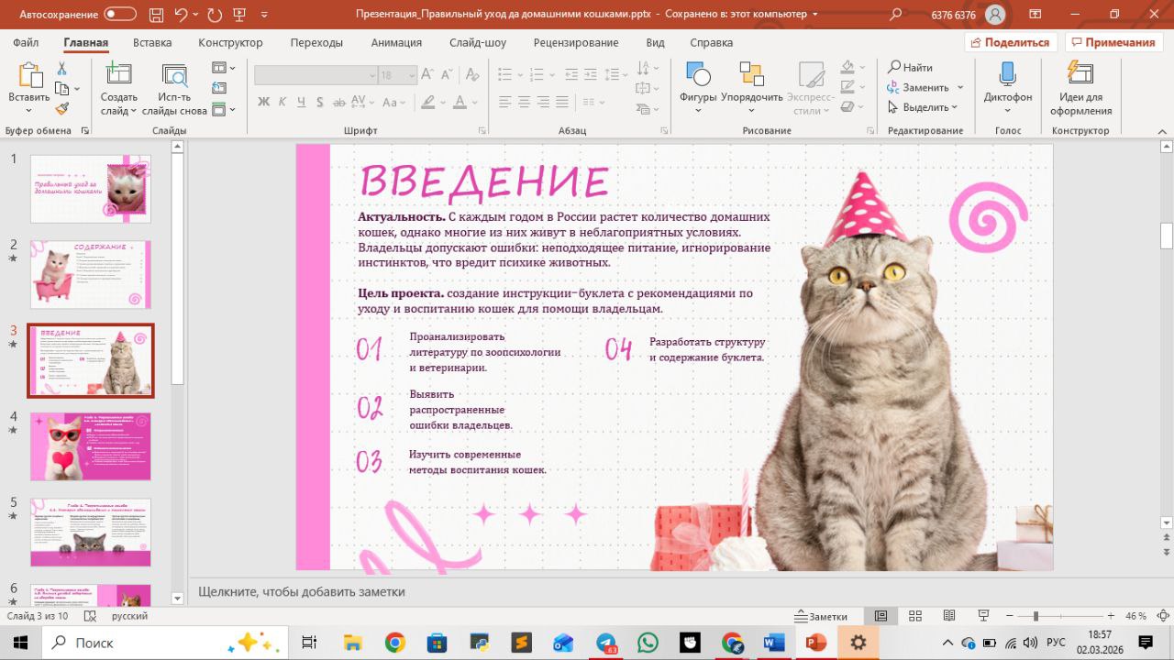Fit slide to current window icon
Viewport: 1174px width, 660px height.
coord(1162,616)
